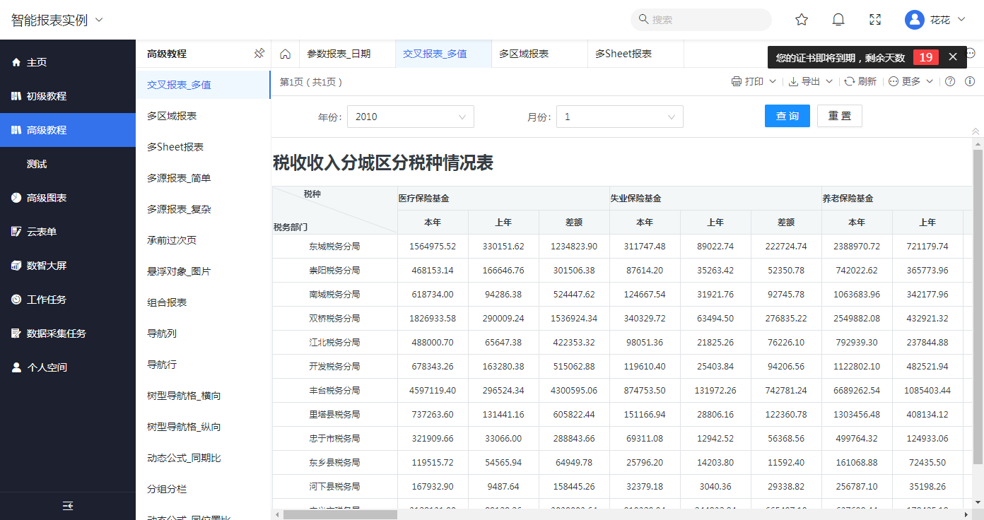Open the 月份 dropdown
The image size is (984, 520).
(619, 117)
